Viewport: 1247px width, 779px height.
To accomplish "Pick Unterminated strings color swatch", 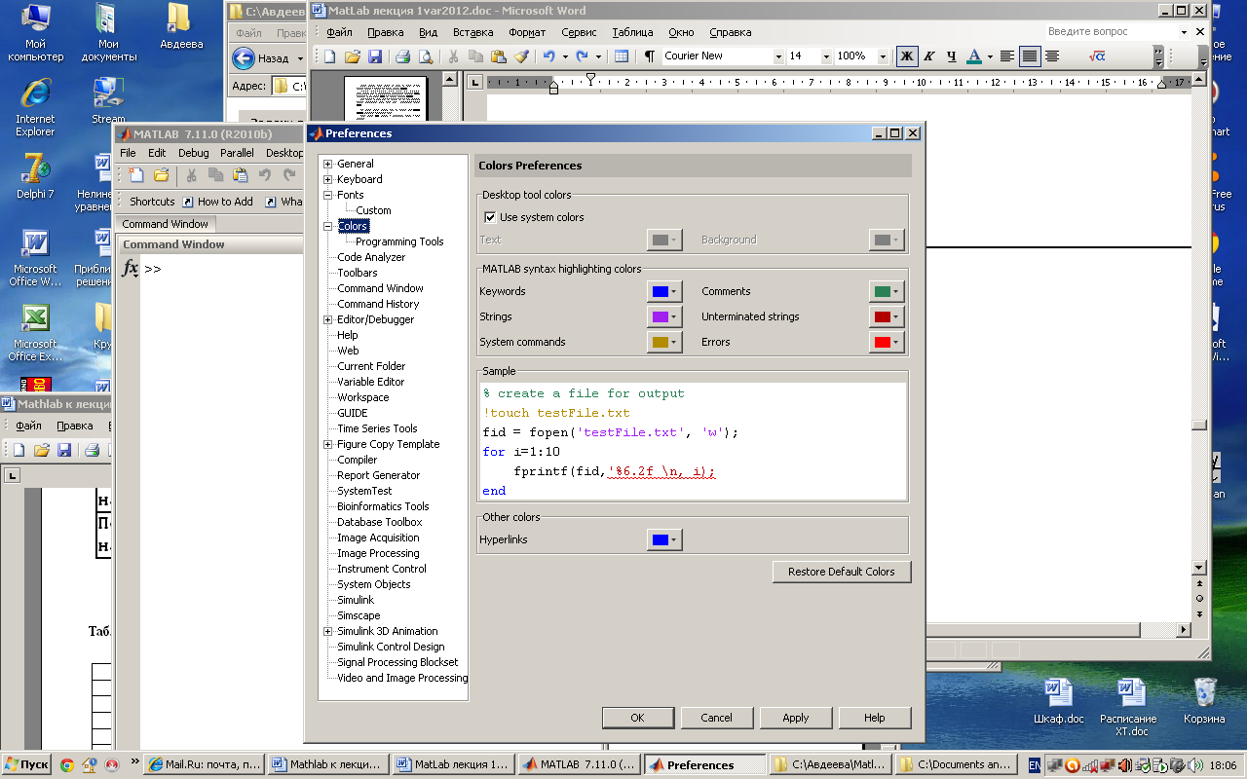I will tap(887, 316).
